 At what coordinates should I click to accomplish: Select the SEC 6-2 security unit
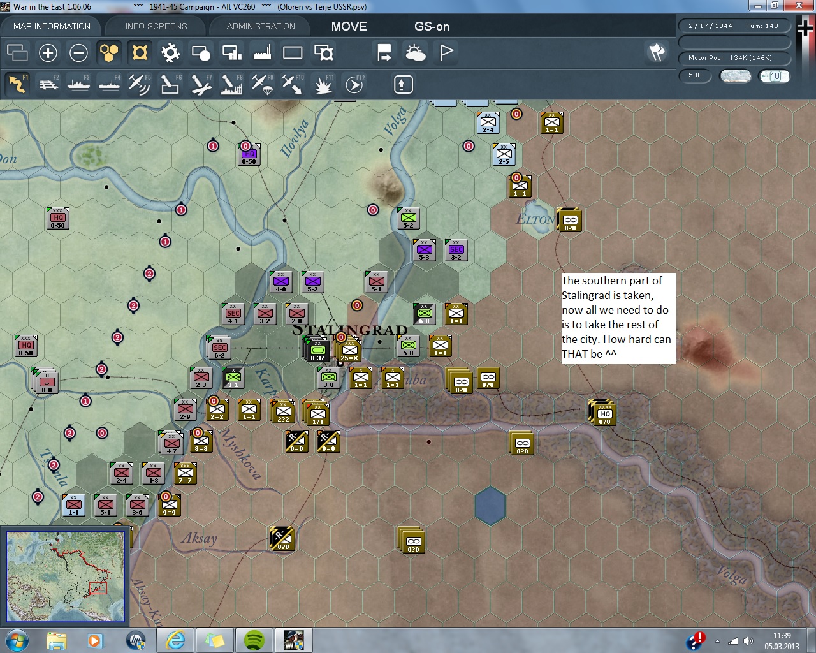pos(219,348)
